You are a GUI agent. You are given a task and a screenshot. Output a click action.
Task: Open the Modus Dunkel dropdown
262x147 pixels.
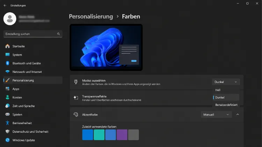[226, 82]
